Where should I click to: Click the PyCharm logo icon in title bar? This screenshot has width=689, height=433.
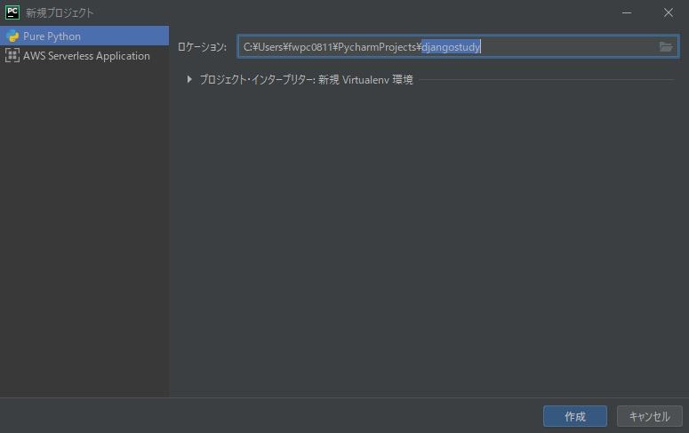[x=12, y=12]
